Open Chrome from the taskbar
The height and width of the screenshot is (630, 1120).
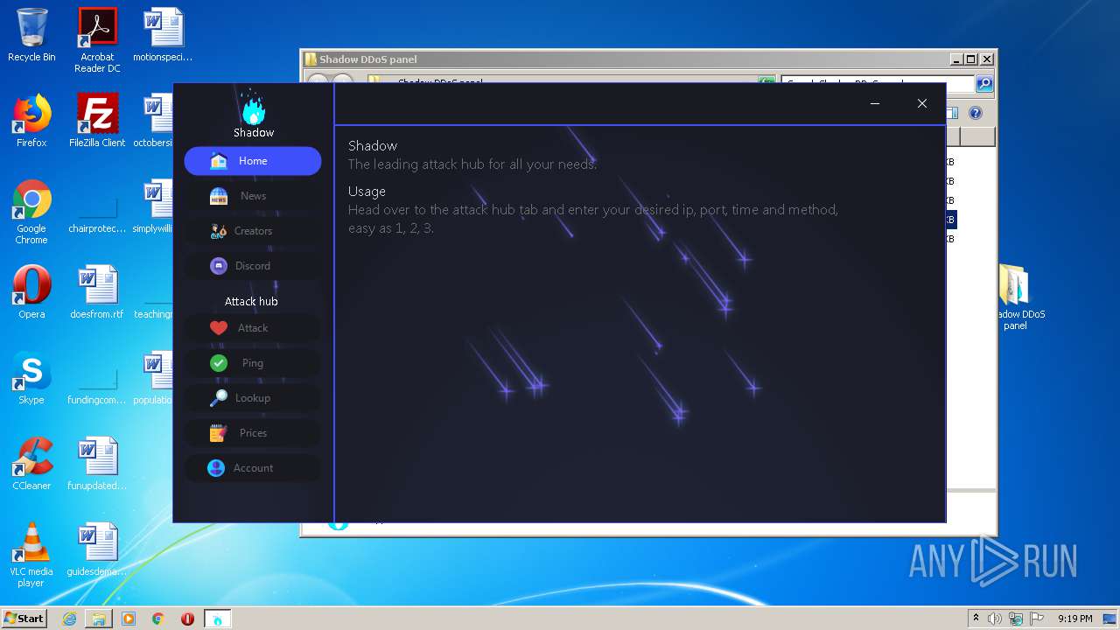coord(158,619)
